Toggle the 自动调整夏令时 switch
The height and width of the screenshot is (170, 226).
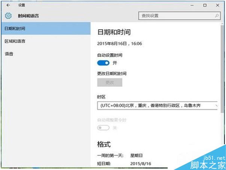(103, 127)
